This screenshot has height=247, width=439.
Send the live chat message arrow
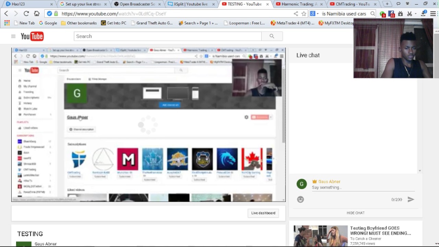(x=411, y=199)
